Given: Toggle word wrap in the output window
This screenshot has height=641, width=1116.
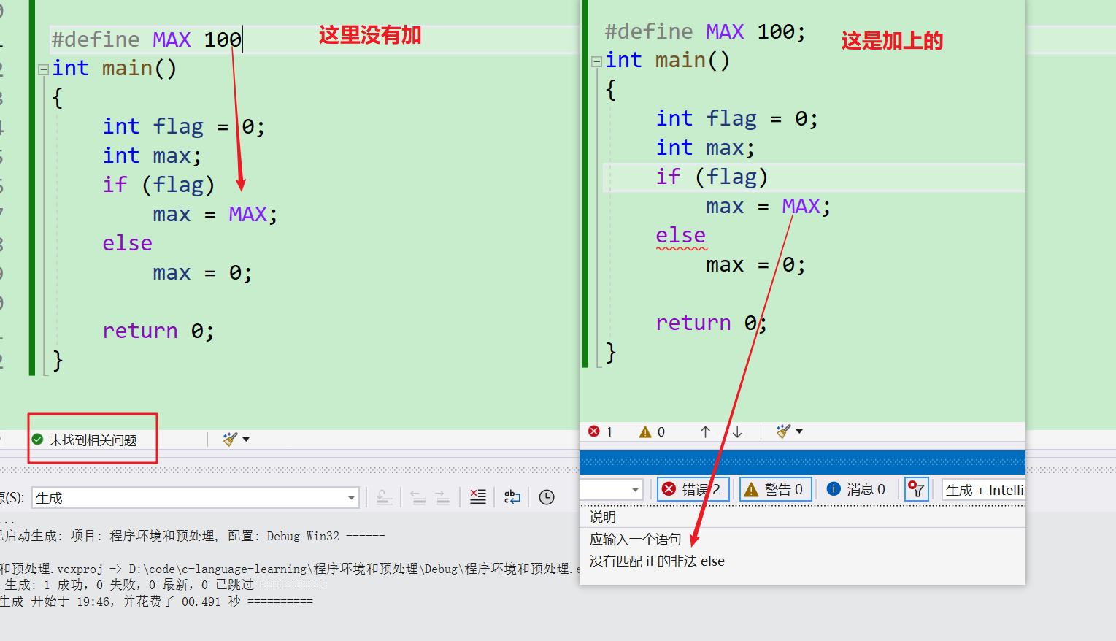Looking at the screenshot, I should click(512, 497).
